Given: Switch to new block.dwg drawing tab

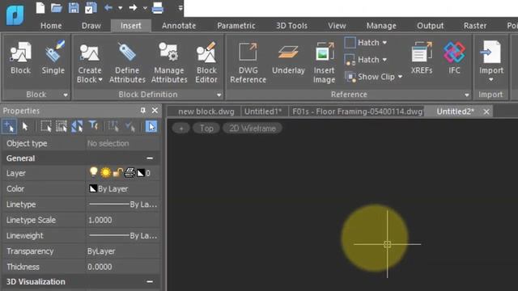Looking at the screenshot, I should pyautogui.click(x=206, y=112).
